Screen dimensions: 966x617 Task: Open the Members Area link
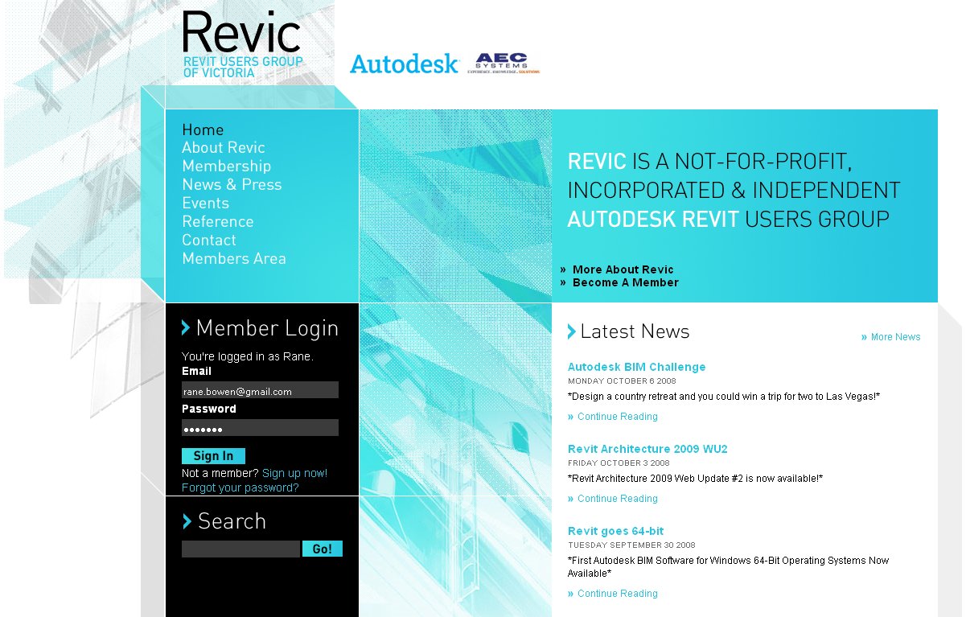pos(234,259)
